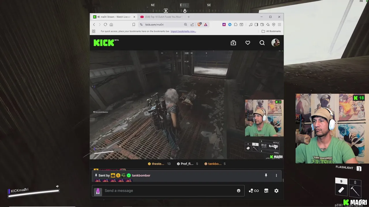Screen dimensions: 369x207
Task: Open the apps grid in bookmarks bar
Action: click(x=94, y=31)
